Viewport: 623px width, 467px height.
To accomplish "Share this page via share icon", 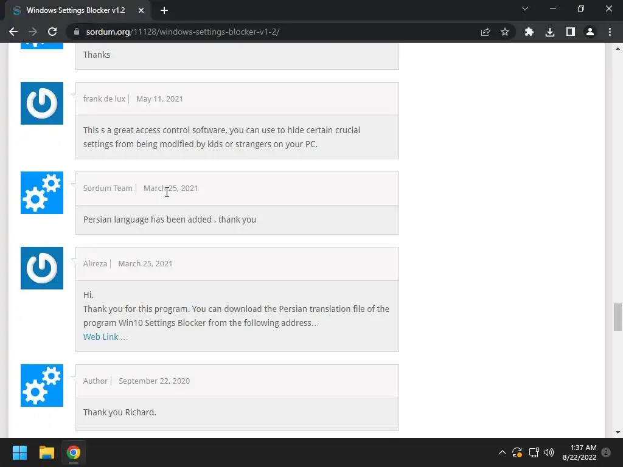I will (485, 32).
